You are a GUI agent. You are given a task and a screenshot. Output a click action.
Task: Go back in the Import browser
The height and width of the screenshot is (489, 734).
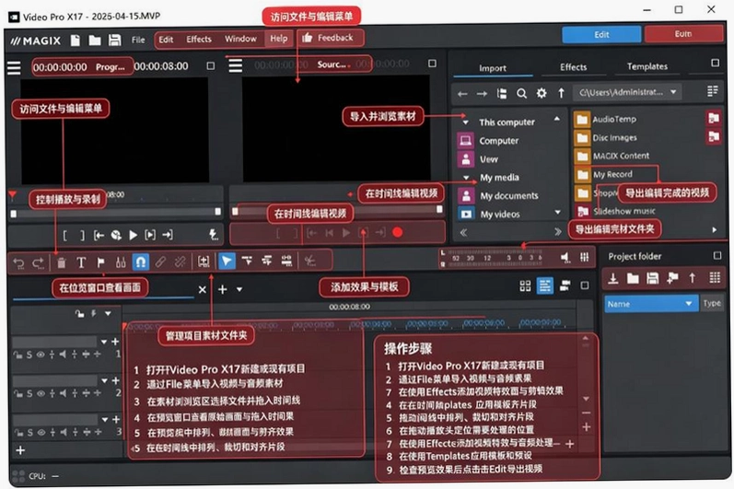462,94
